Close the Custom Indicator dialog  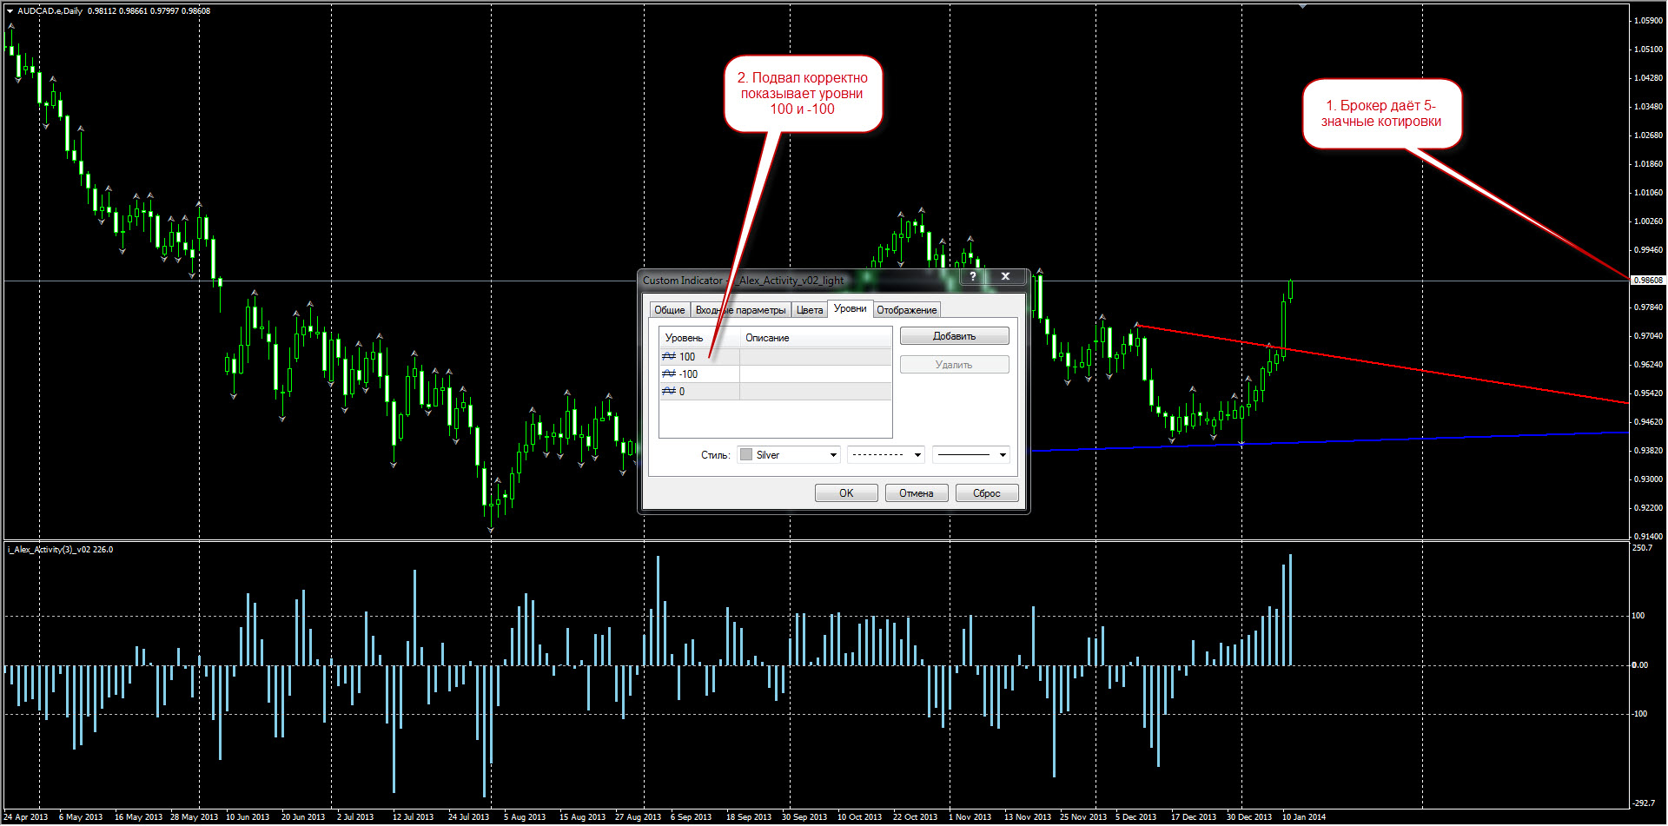click(1005, 276)
